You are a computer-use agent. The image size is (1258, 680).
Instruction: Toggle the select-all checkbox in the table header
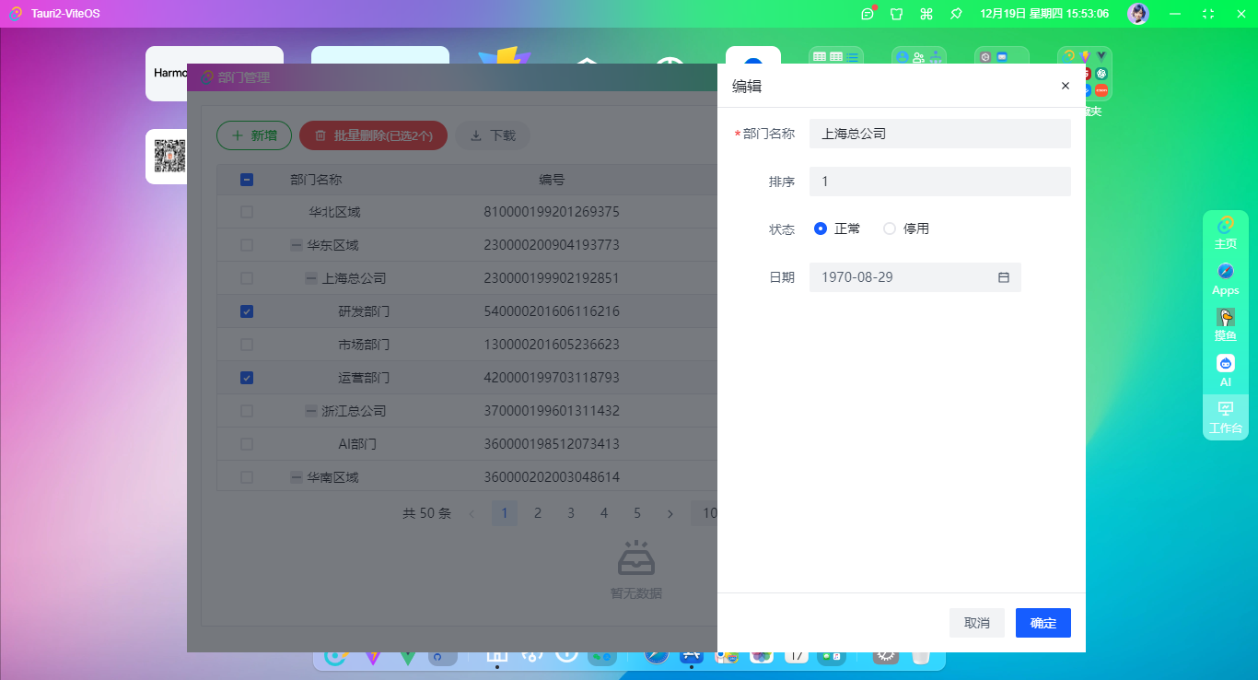click(x=246, y=180)
